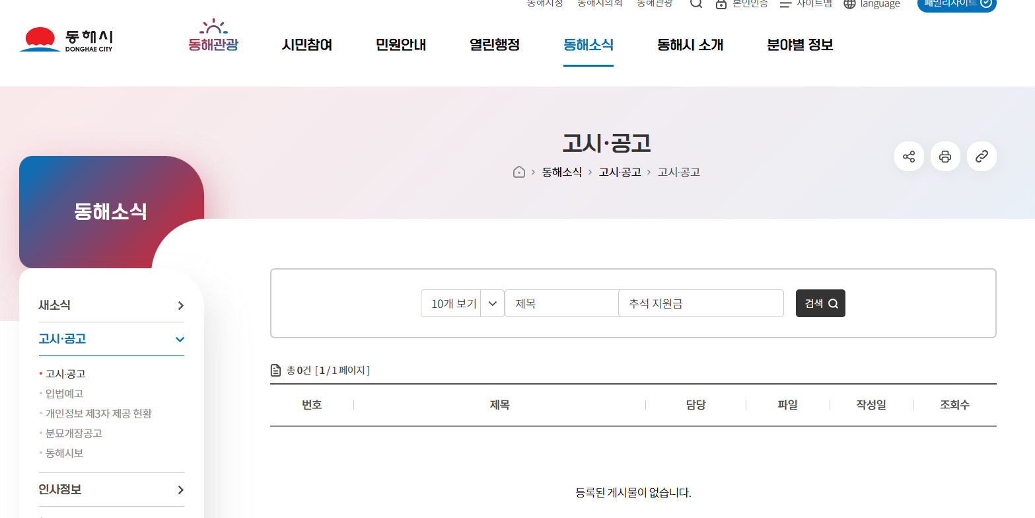The height and width of the screenshot is (518, 1035).
Task: Expand the 인사정보 sidebar section
Action: 111,490
